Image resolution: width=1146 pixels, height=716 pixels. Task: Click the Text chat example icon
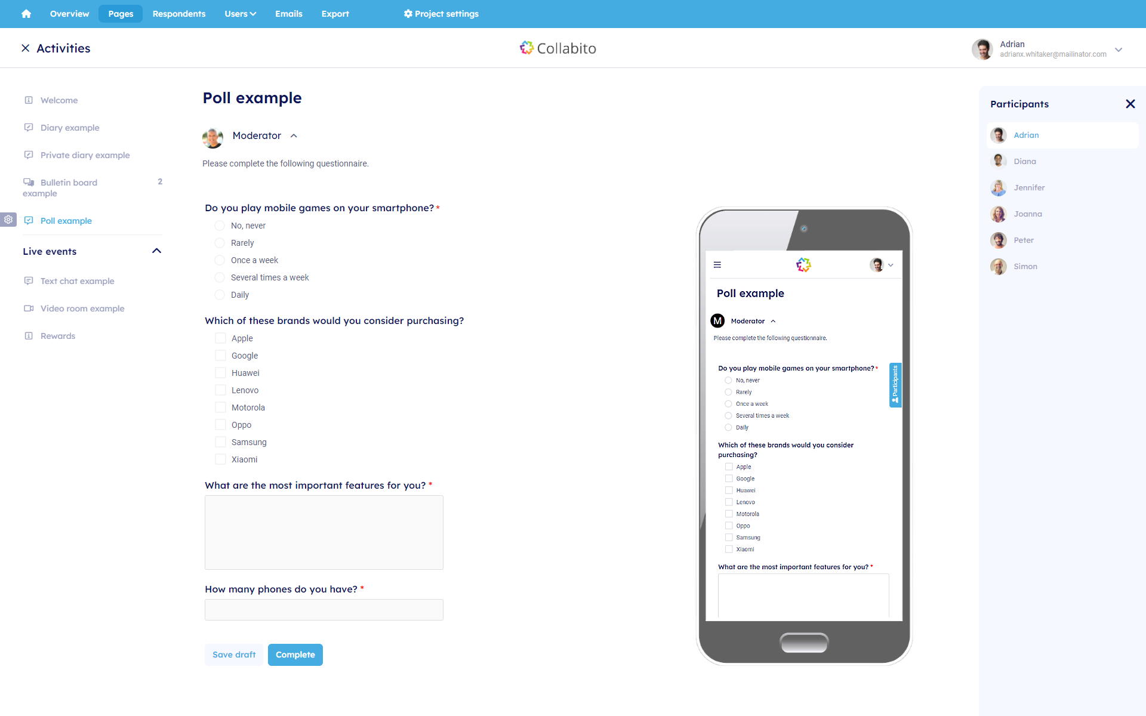tap(29, 281)
